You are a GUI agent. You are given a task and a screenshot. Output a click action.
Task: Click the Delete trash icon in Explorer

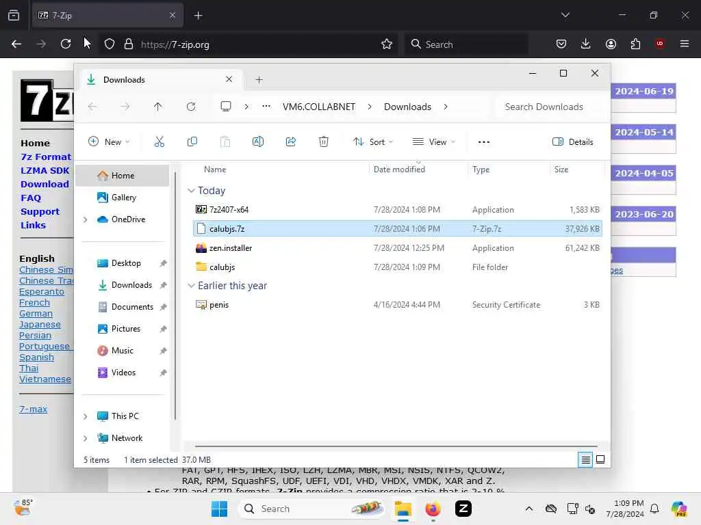[324, 142]
